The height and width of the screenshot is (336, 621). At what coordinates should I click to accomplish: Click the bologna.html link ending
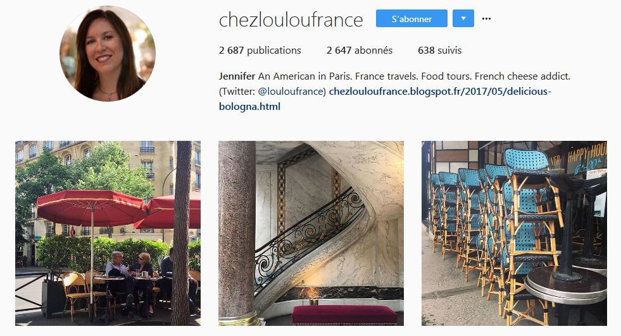[x=249, y=107]
